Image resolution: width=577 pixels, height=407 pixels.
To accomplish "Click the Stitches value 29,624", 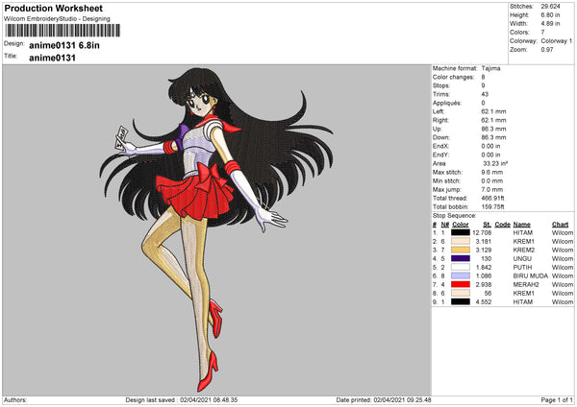I will click(550, 7).
